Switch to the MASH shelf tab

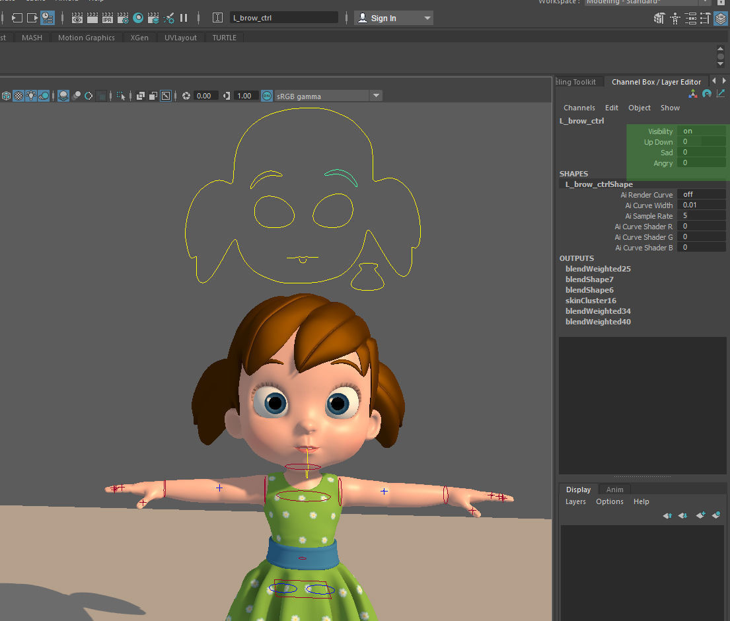pos(32,38)
